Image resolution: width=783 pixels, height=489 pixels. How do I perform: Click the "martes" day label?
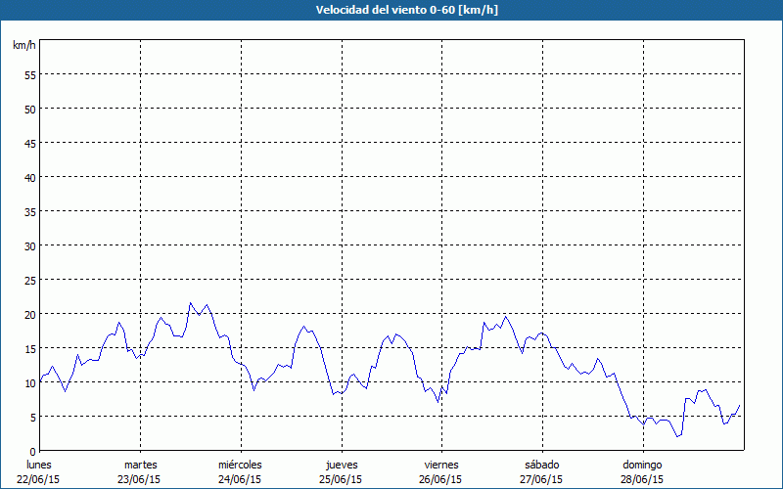pos(140,465)
